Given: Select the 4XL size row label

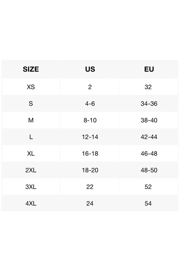Looking at the screenshot, I should [31, 203].
